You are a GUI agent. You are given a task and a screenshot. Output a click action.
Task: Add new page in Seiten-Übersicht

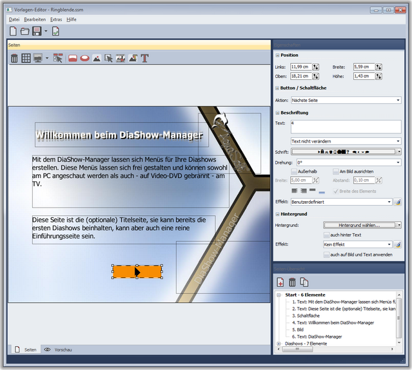point(280,282)
